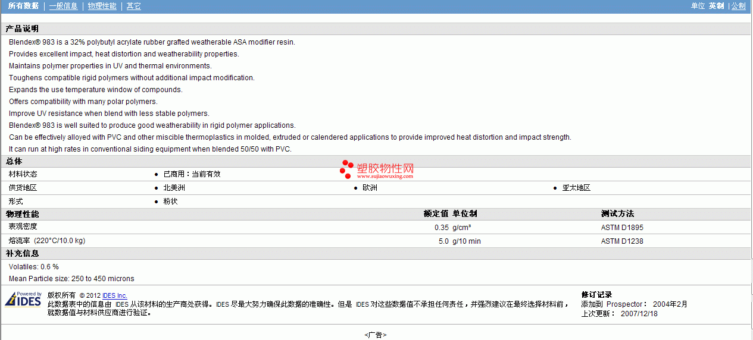Click 已商用：当前有效 status value
The width and height of the screenshot is (753, 340).
192,174
